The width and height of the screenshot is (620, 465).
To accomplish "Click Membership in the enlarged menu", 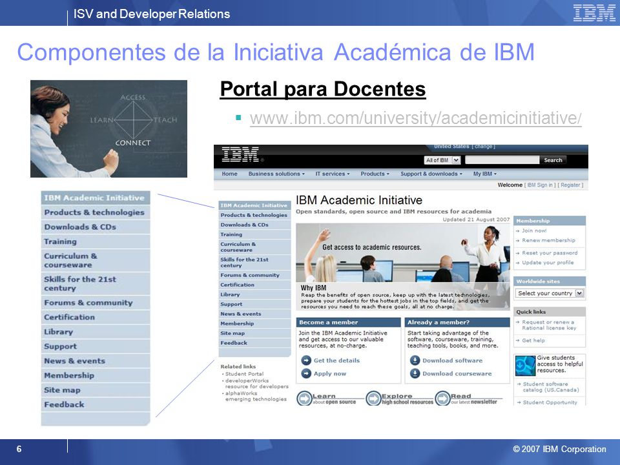I will (96, 375).
